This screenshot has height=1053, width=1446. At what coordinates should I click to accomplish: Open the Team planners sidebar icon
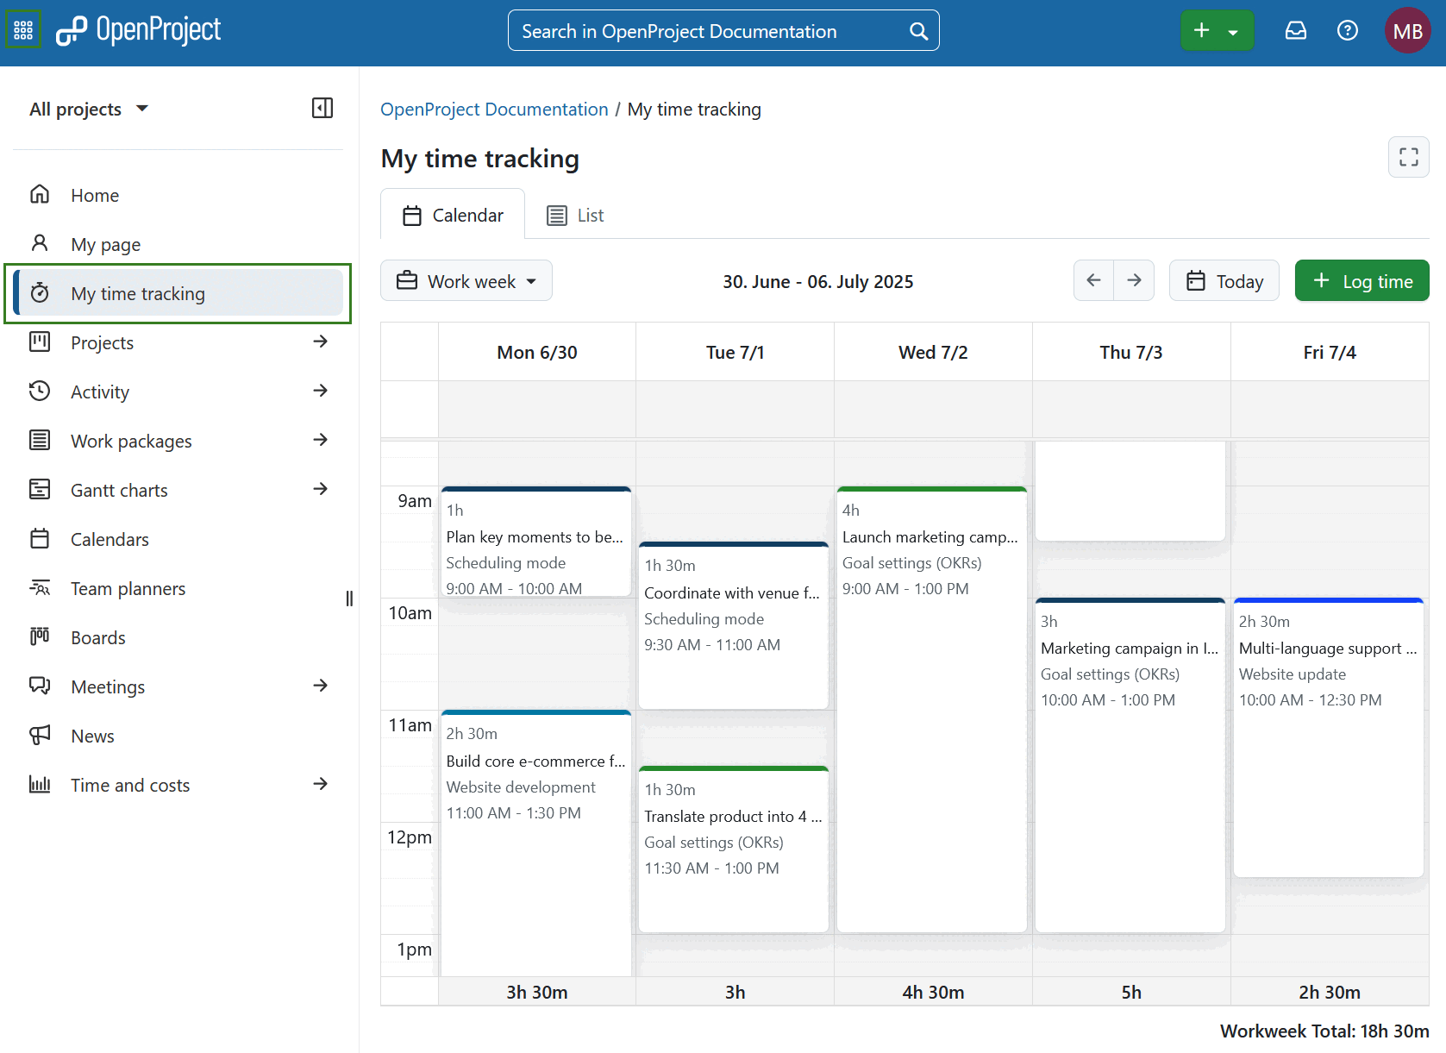[40, 588]
